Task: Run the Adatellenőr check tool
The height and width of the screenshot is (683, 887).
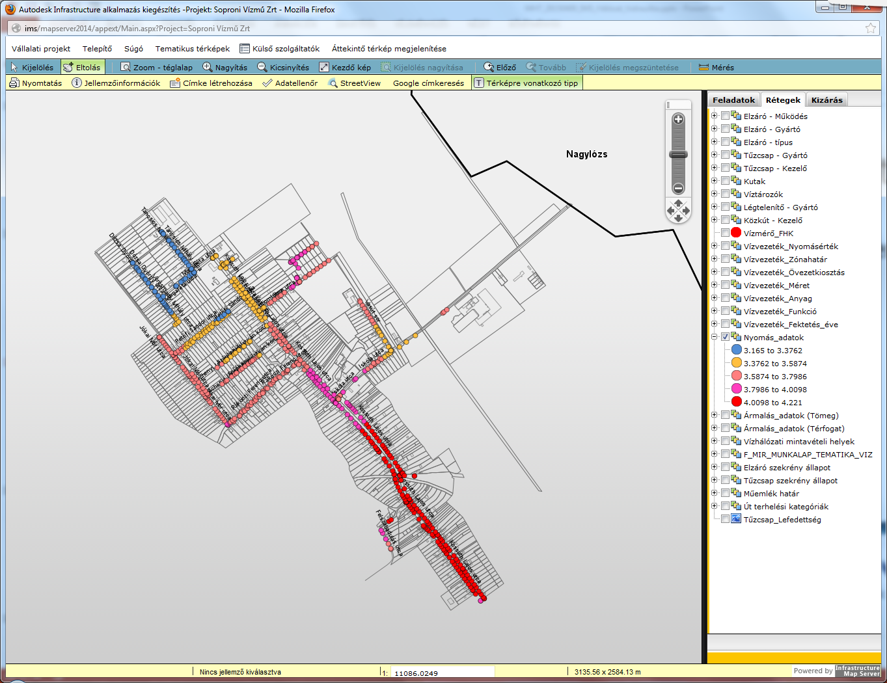Action: [x=290, y=83]
